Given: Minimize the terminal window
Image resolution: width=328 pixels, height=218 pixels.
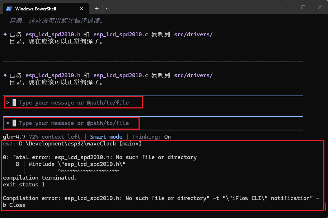Looking at the screenshot, I should (287, 7).
